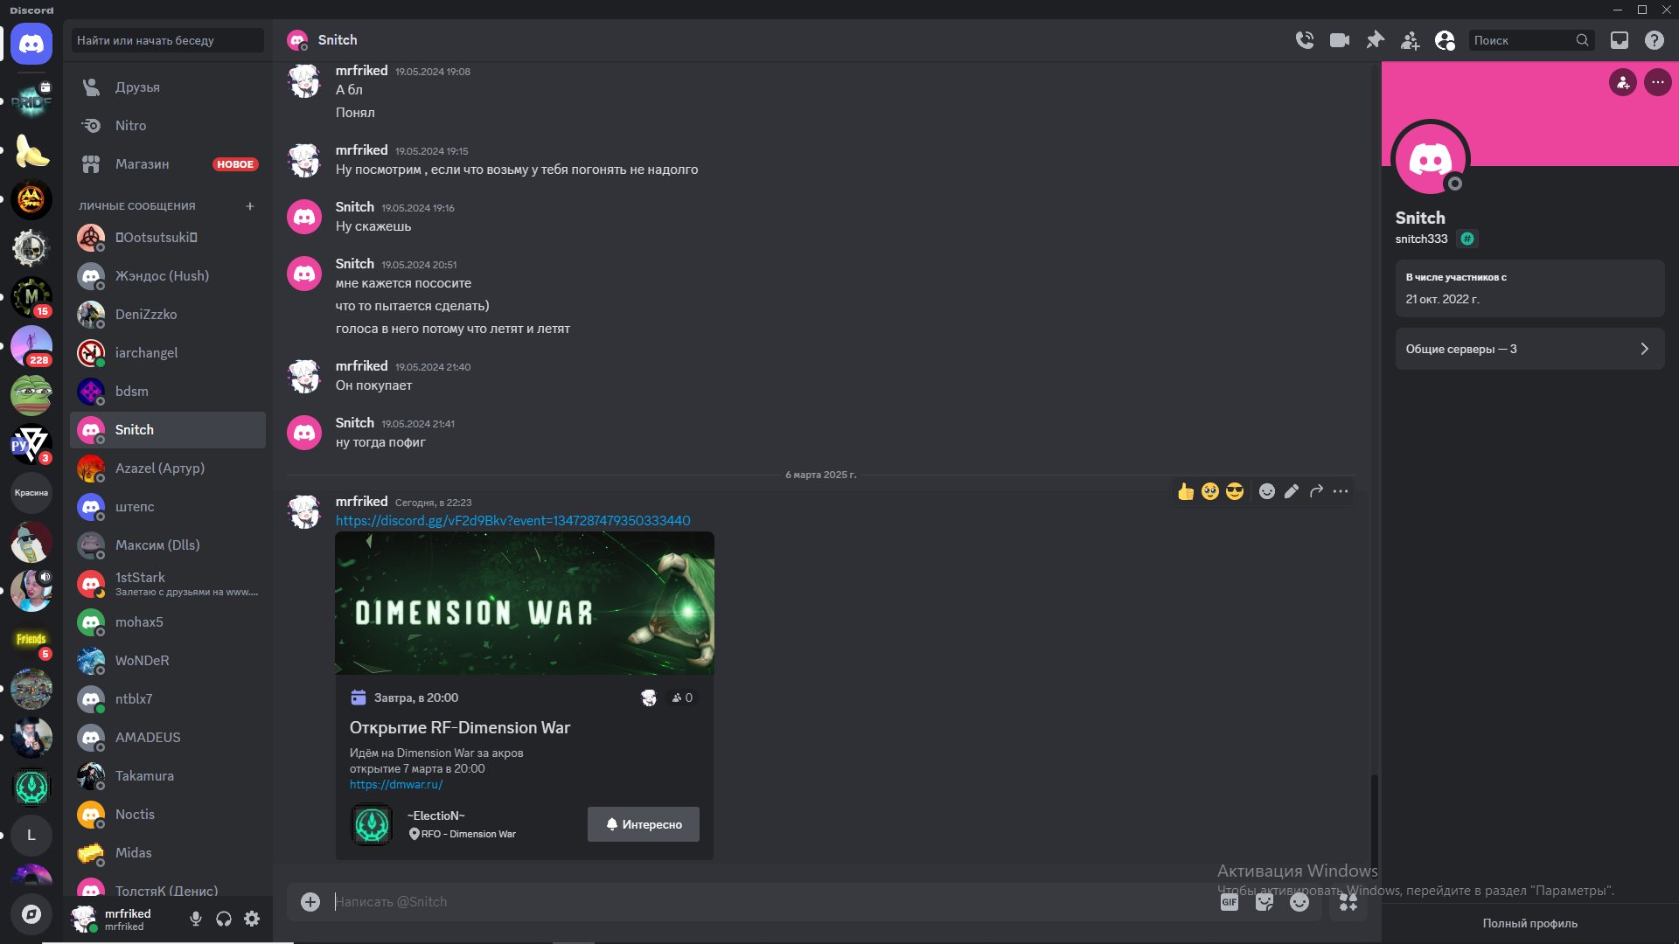Screen dimensions: 1679x944
Task: Open the sticker picker
Action: (x=1264, y=901)
